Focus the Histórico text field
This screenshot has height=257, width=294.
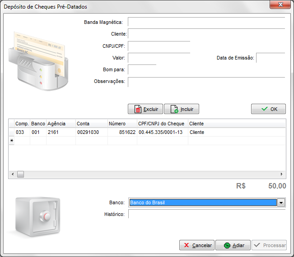[206, 214]
